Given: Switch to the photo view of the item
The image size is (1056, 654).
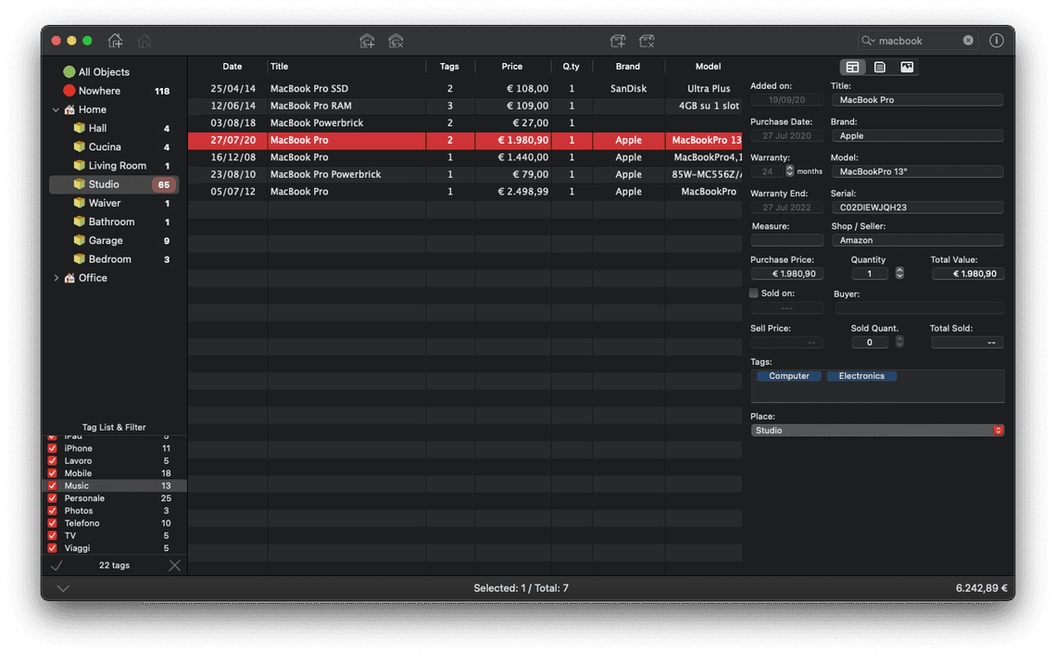Looking at the screenshot, I should coord(907,67).
